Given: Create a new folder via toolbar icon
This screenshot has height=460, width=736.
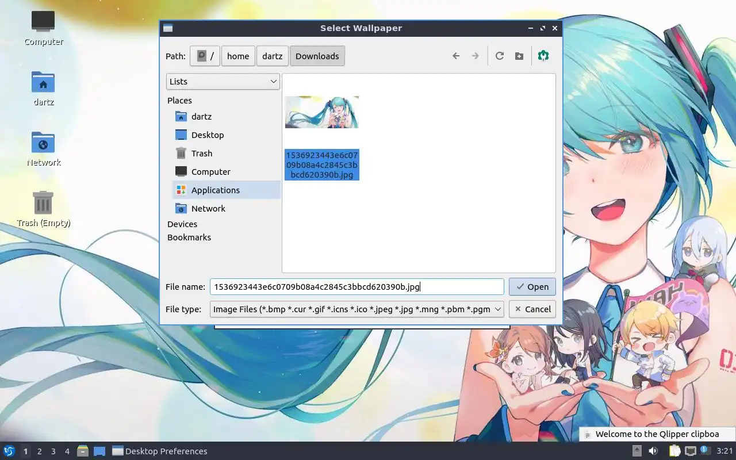Looking at the screenshot, I should 519,56.
